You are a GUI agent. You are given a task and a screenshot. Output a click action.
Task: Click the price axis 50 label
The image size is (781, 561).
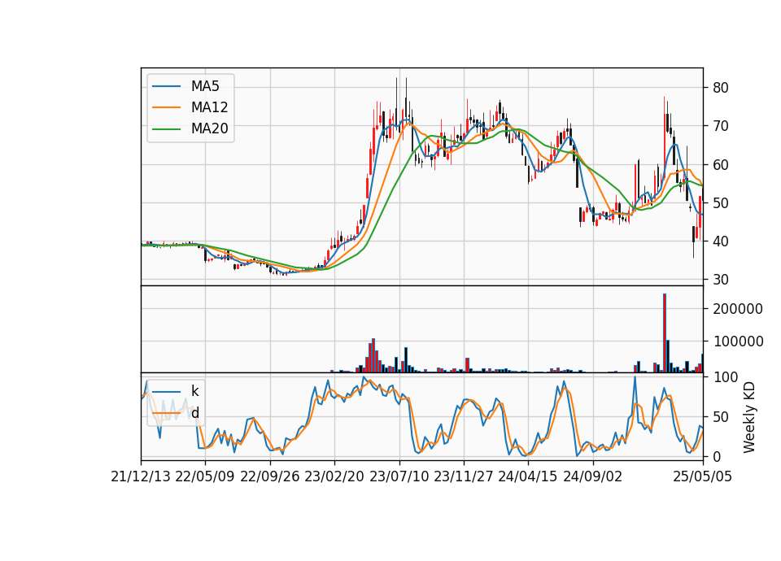tap(720, 203)
